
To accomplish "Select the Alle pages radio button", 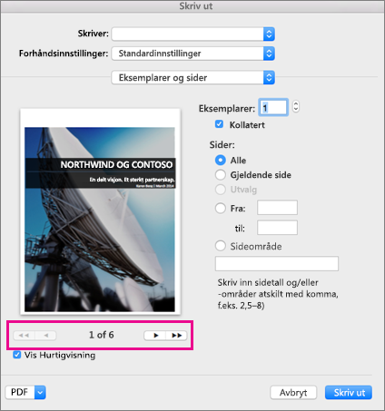I will pyautogui.click(x=221, y=160).
